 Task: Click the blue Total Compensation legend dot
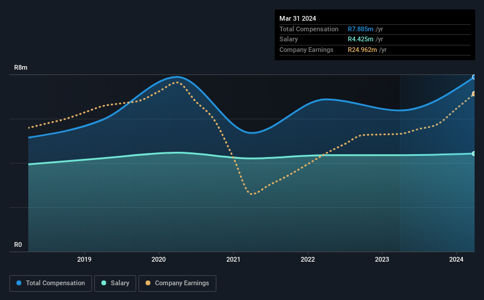19,283
